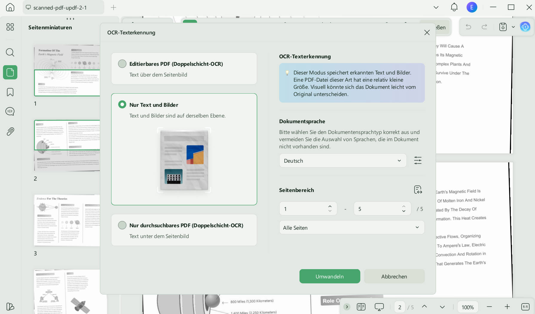
Task: Decrease start page number stepper
Action: tap(330, 211)
